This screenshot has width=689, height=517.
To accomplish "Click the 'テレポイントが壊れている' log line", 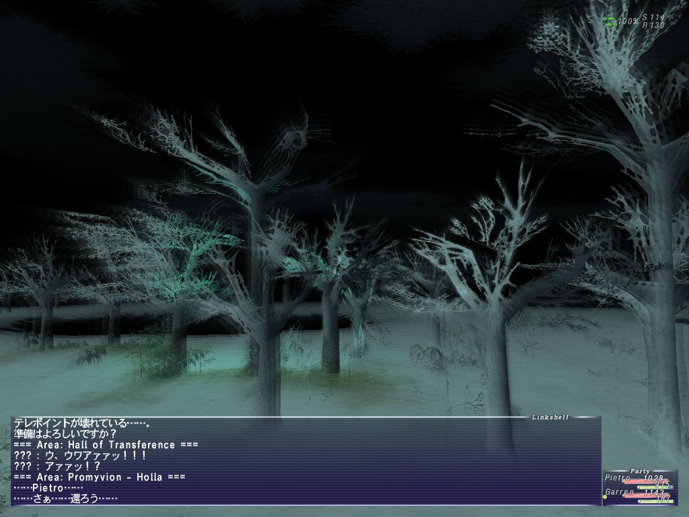I will click(x=82, y=423).
